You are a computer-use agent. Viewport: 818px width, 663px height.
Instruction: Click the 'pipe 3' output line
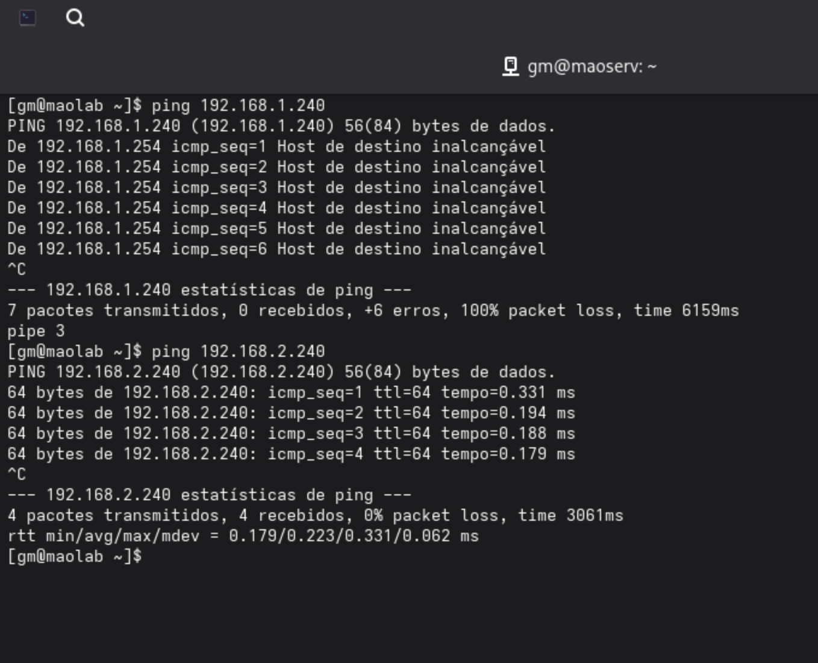[36, 331]
